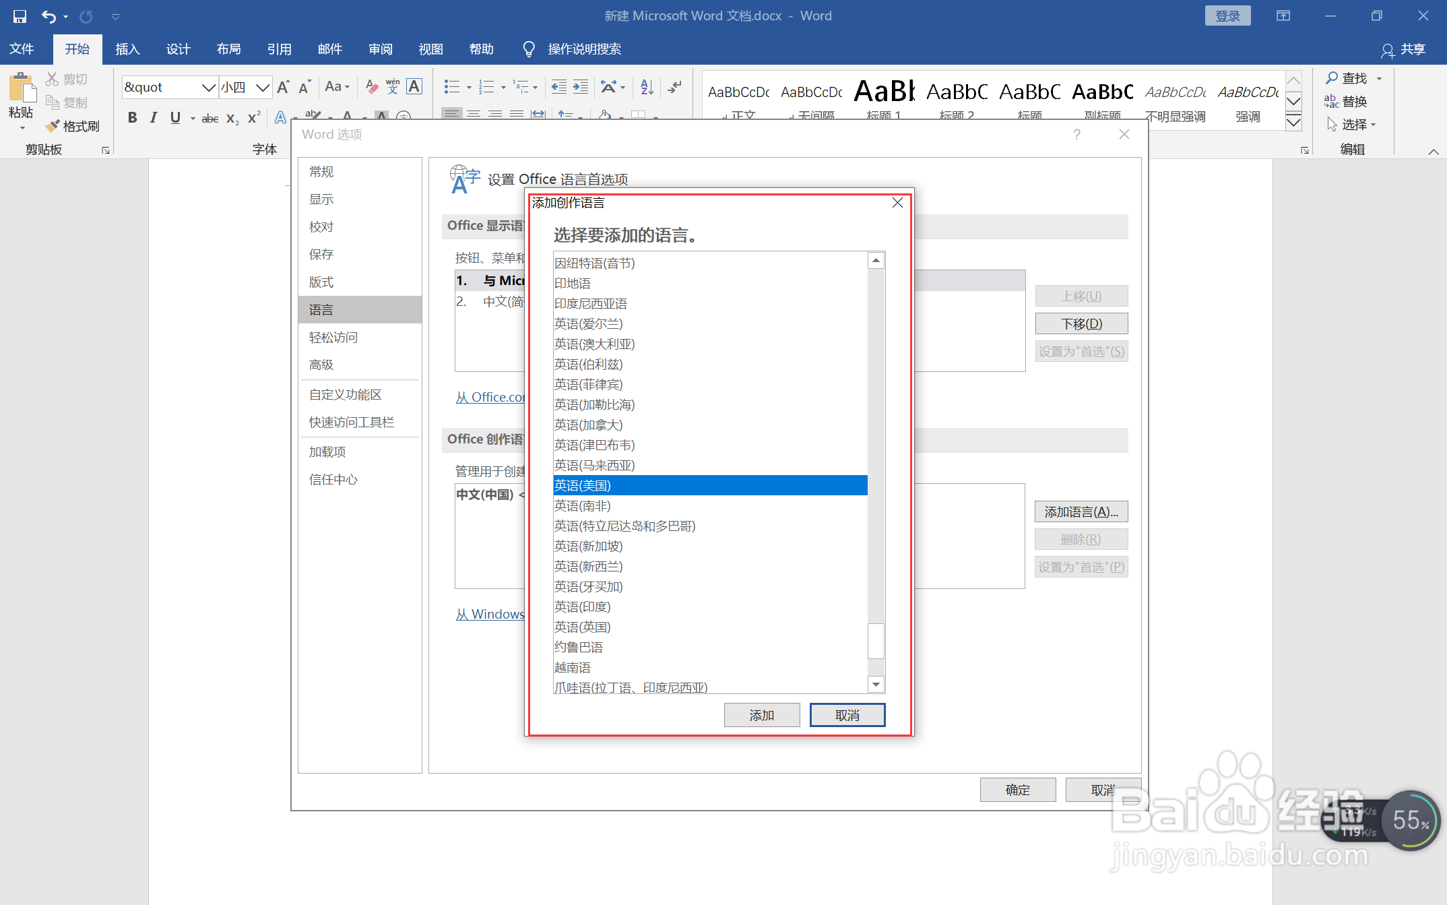Apply superscript formatting
Screen dimensions: 1447x905
[254, 118]
